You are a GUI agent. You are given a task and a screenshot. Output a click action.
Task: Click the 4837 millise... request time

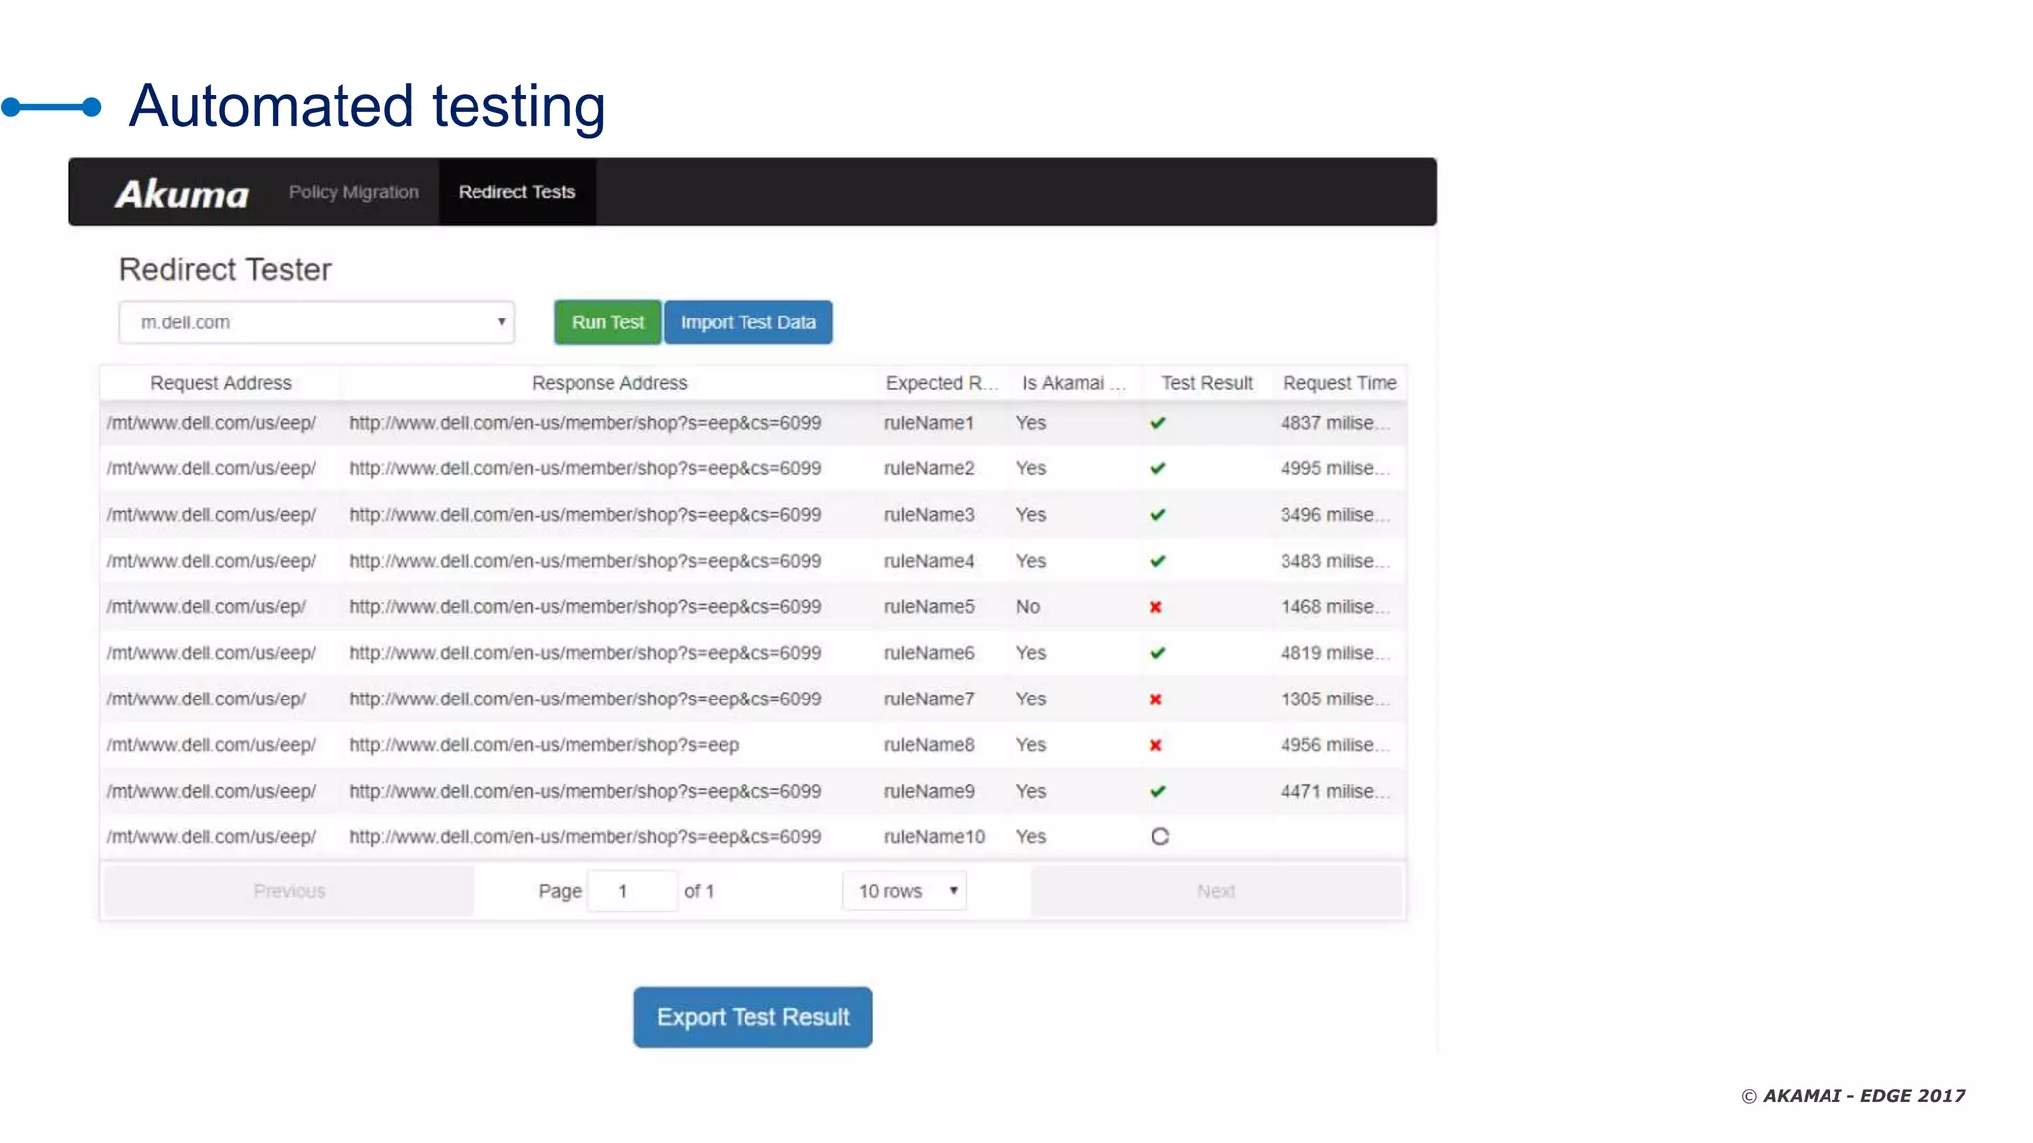[x=1334, y=423]
